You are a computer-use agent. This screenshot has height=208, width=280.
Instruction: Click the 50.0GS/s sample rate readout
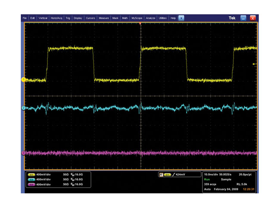click(225, 174)
